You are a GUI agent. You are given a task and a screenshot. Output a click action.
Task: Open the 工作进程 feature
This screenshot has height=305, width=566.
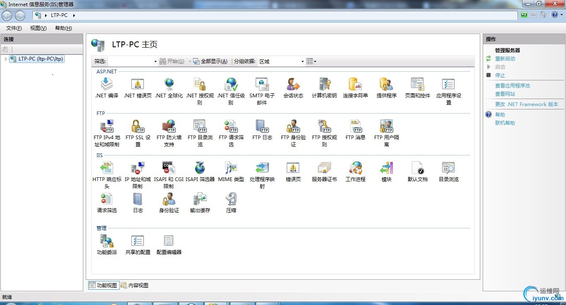click(355, 172)
